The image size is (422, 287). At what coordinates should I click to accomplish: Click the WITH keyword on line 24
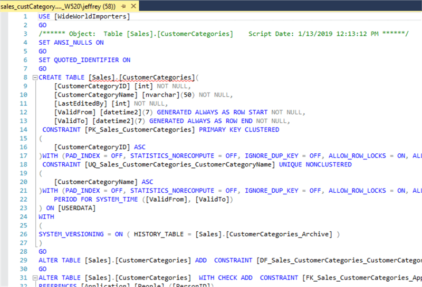[x=46, y=216]
